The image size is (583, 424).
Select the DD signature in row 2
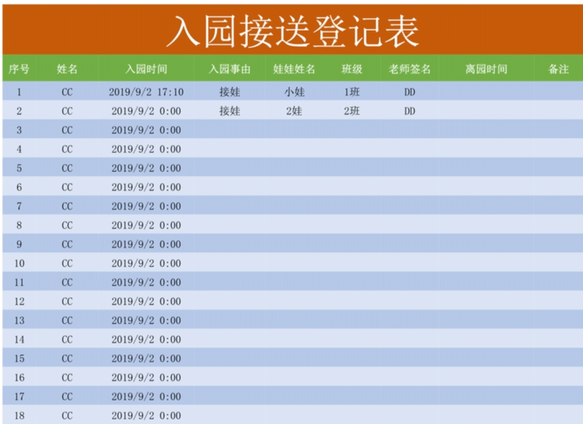pos(410,111)
